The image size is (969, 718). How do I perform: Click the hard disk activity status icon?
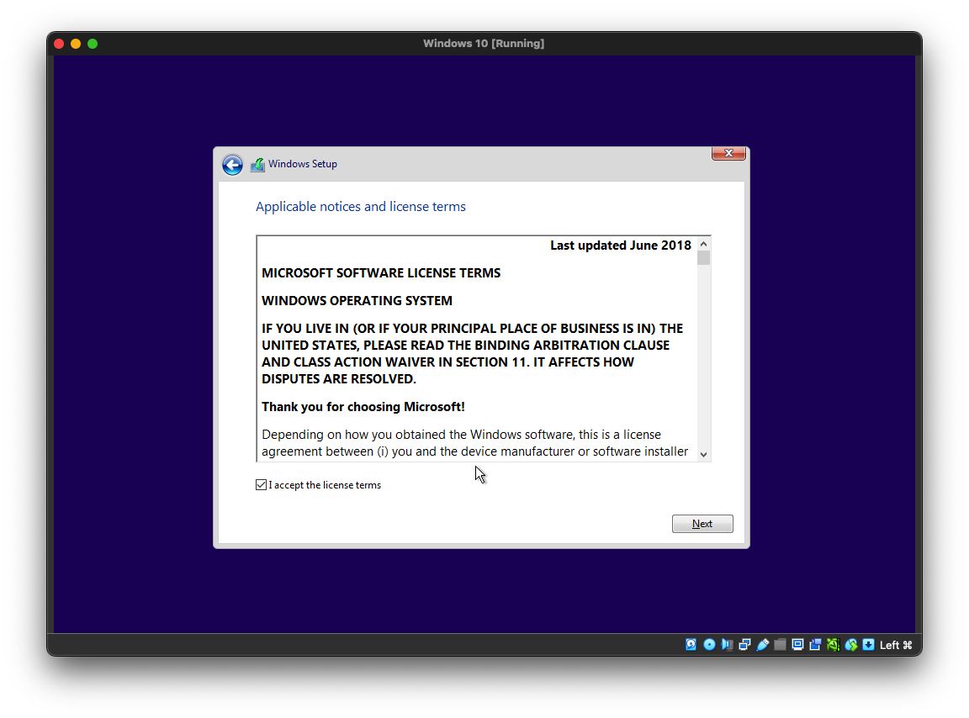click(691, 645)
